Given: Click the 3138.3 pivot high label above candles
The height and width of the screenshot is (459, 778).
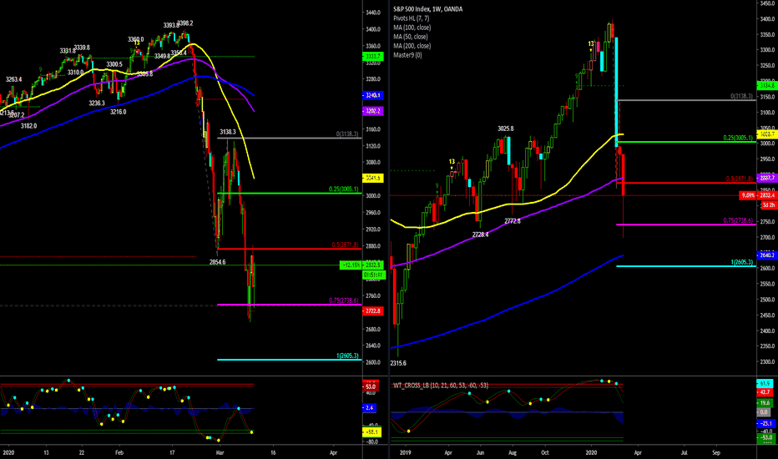Looking at the screenshot, I should tap(228, 132).
